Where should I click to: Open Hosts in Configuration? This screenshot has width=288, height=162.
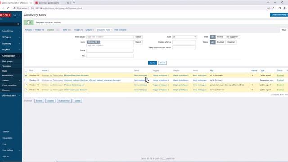tap(5, 71)
